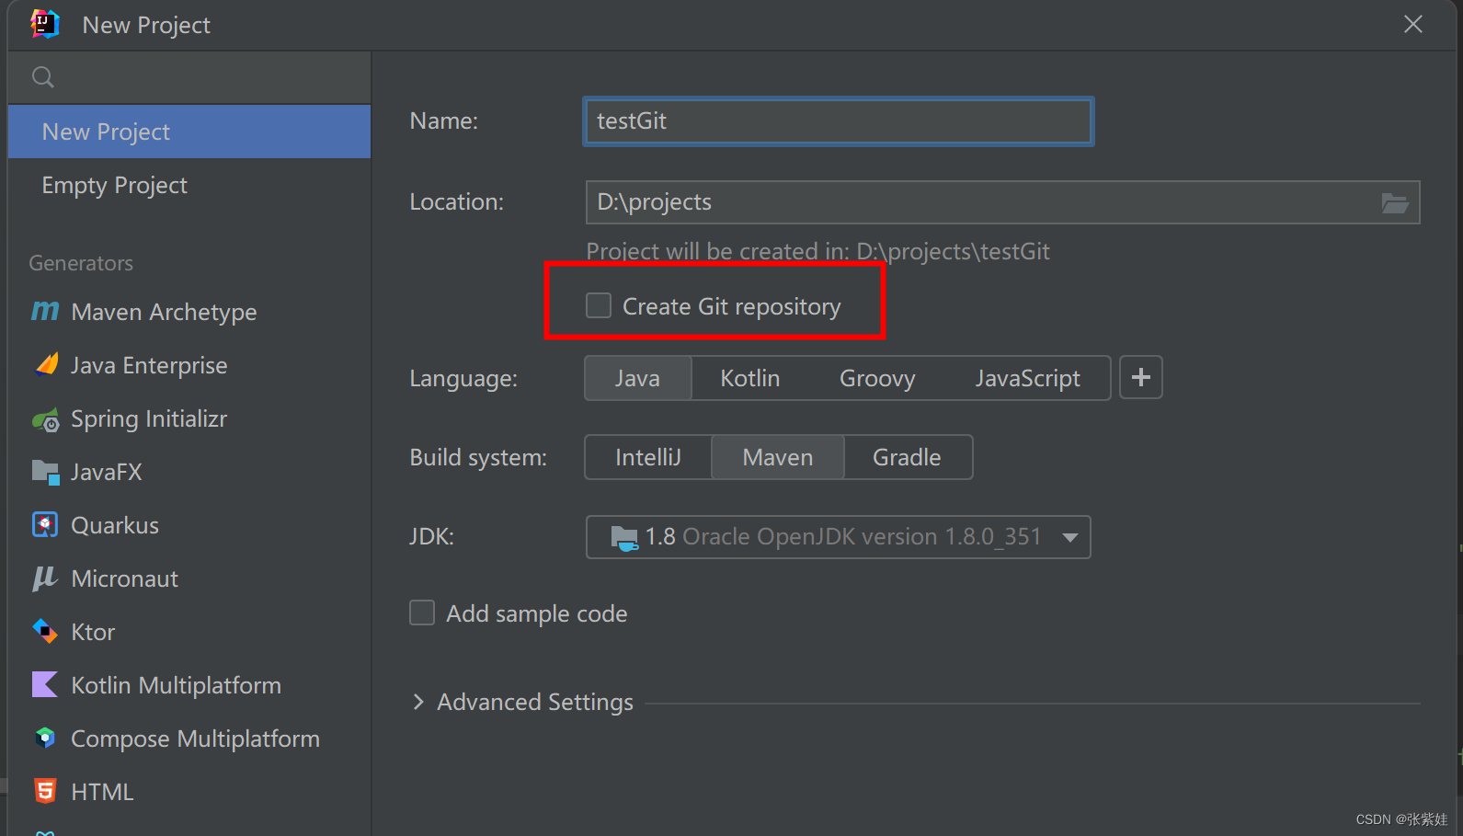Click the Maven Archetype generator icon
The height and width of the screenshot is (836, 1463).
(x=45, y=312)
